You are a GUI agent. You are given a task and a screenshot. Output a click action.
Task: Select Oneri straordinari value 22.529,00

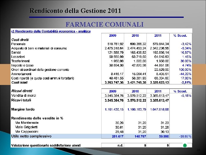pyautogui.click(x=161, y=69)
